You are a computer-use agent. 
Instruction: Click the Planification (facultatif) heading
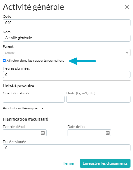pyautogui.click(x=26, y=119)
